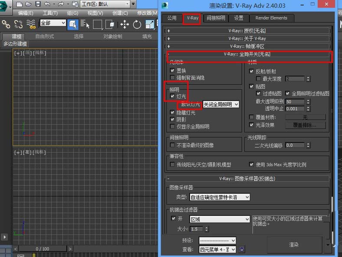
Task: Enable 强制背面消隐 checkbox
Action: point(172,77)
